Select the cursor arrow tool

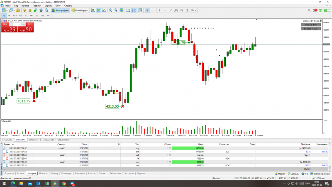(147, 10)
